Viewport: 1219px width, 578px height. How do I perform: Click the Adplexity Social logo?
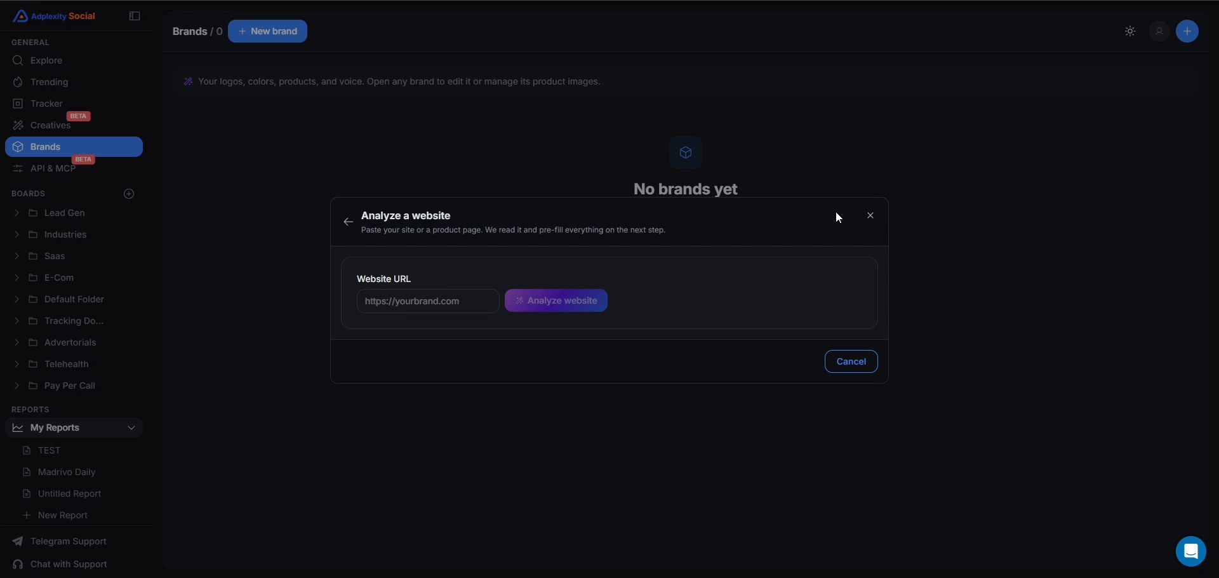[x=55, y=16]
